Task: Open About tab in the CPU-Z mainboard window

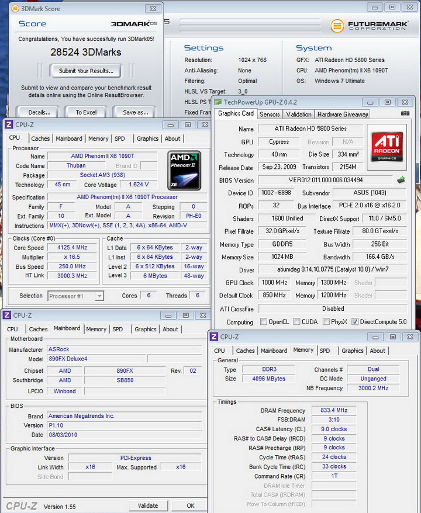Action: click(171, 329)
